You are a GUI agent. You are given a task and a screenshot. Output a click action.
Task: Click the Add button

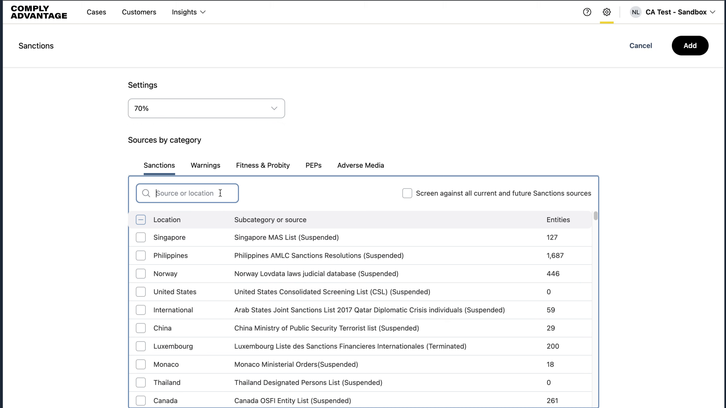[690, 46]
